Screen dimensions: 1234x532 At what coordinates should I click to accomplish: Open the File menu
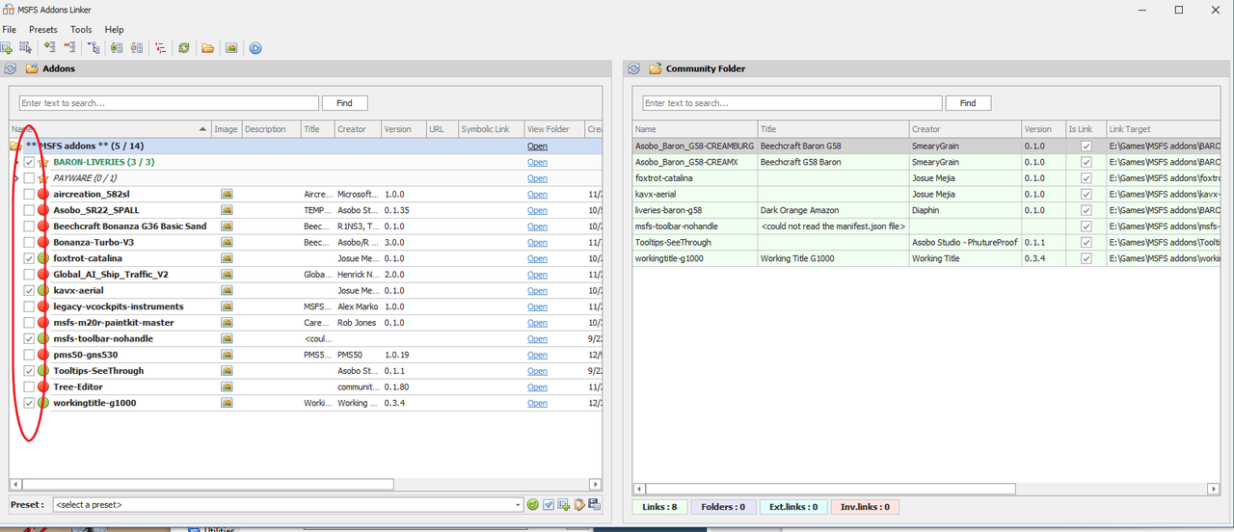pyautogui.click(x=10, y=30)
